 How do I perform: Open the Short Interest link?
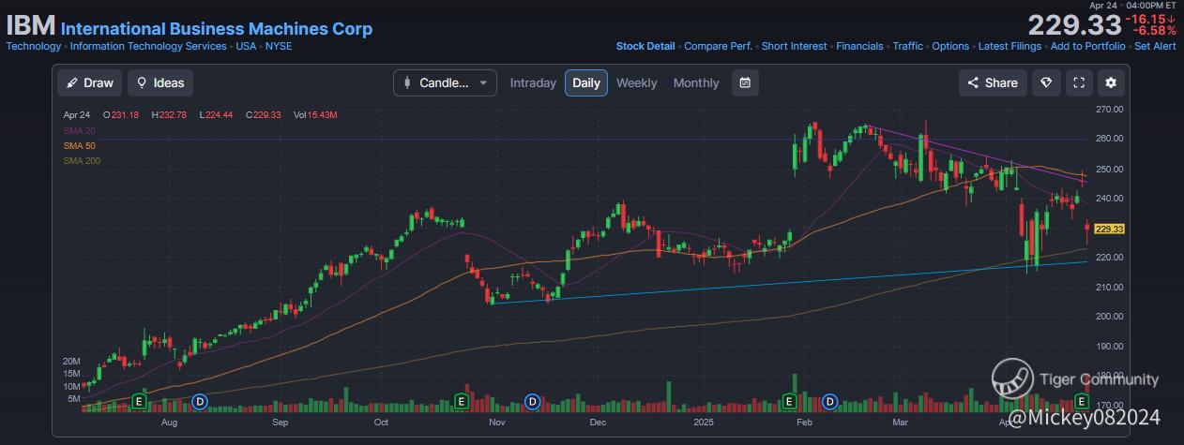pyautogui.click(x=795, y=46)
